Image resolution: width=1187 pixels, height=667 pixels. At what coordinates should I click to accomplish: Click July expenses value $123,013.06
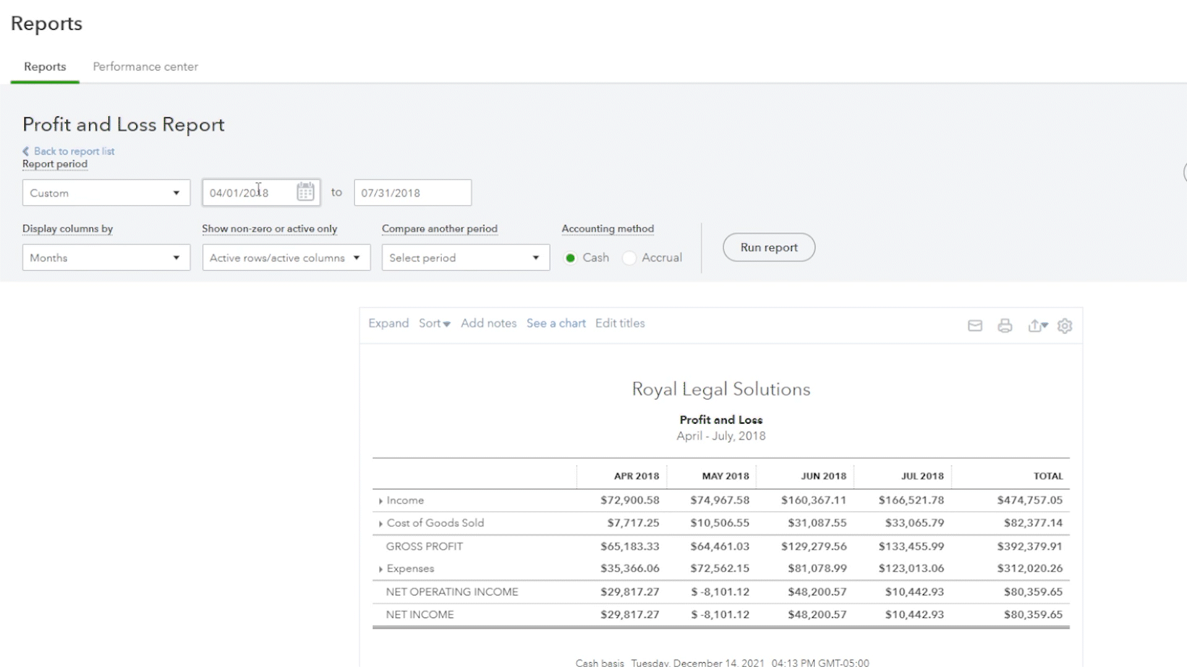pos(911,568)
